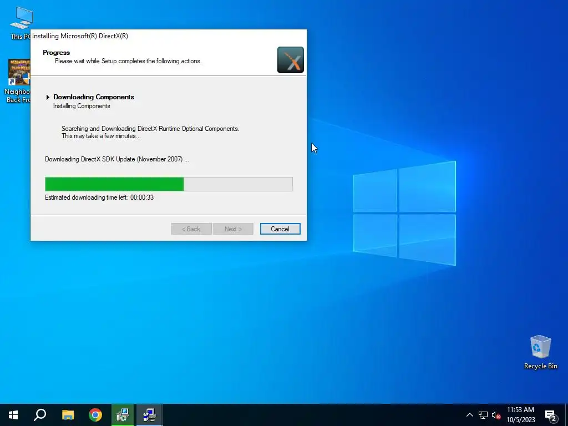The width and height of the screenshot is (568, 426).
Task: Click the DirectX logo icon in setup header
Action: (x=291, y=60)
